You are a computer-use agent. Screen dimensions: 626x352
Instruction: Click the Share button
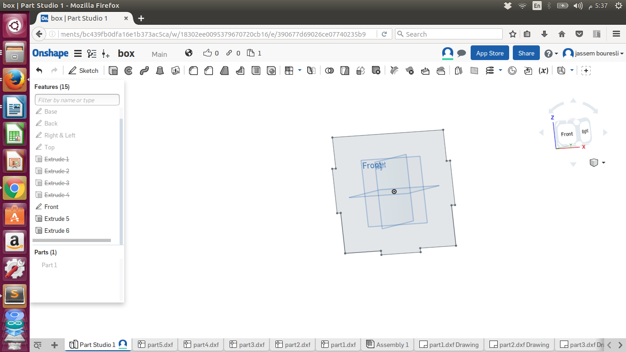click(x=526, y=53)
